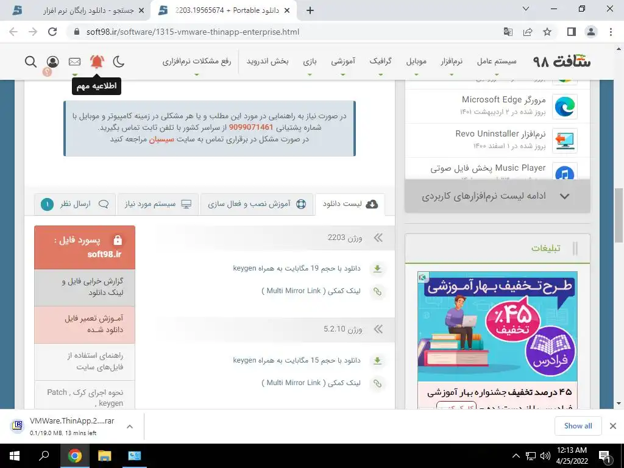Image resolution: width=624 pixels, height=468 pixels.
Task: Select سیستم مورد نیاز tab
Action: pyautogui.click(x=158, y=204)
